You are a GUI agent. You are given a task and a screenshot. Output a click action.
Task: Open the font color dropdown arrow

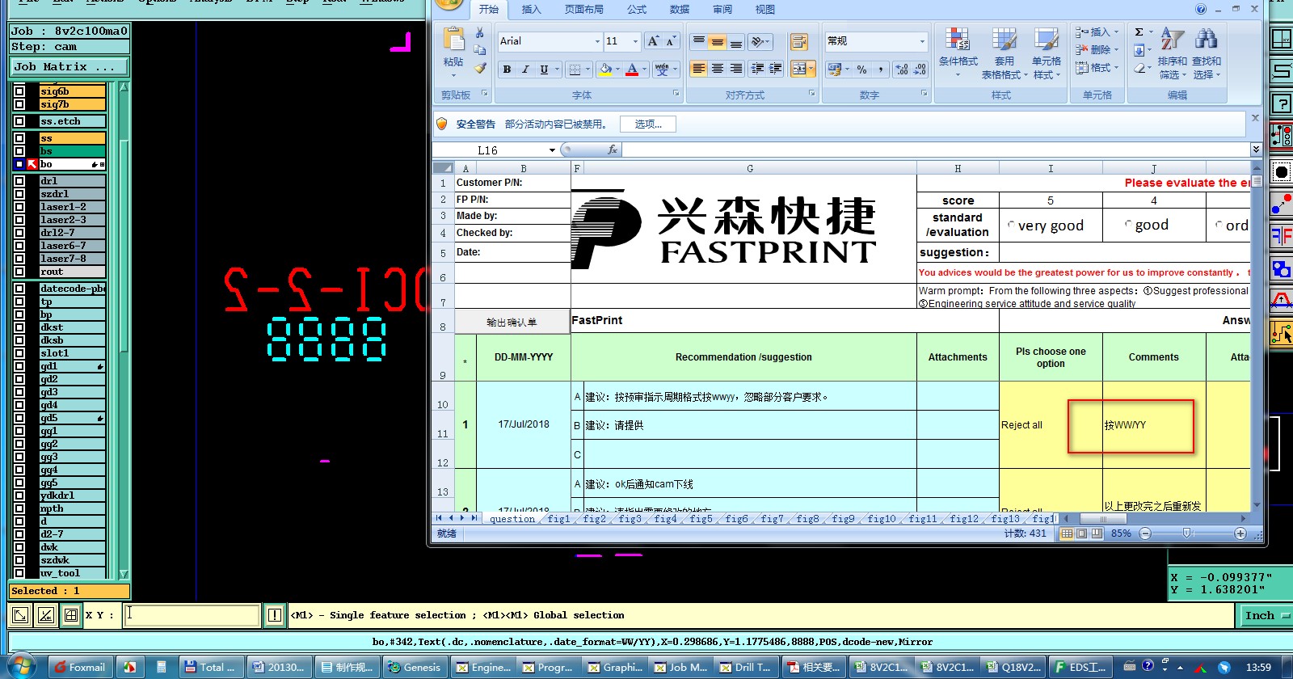[x=644, y=70]
